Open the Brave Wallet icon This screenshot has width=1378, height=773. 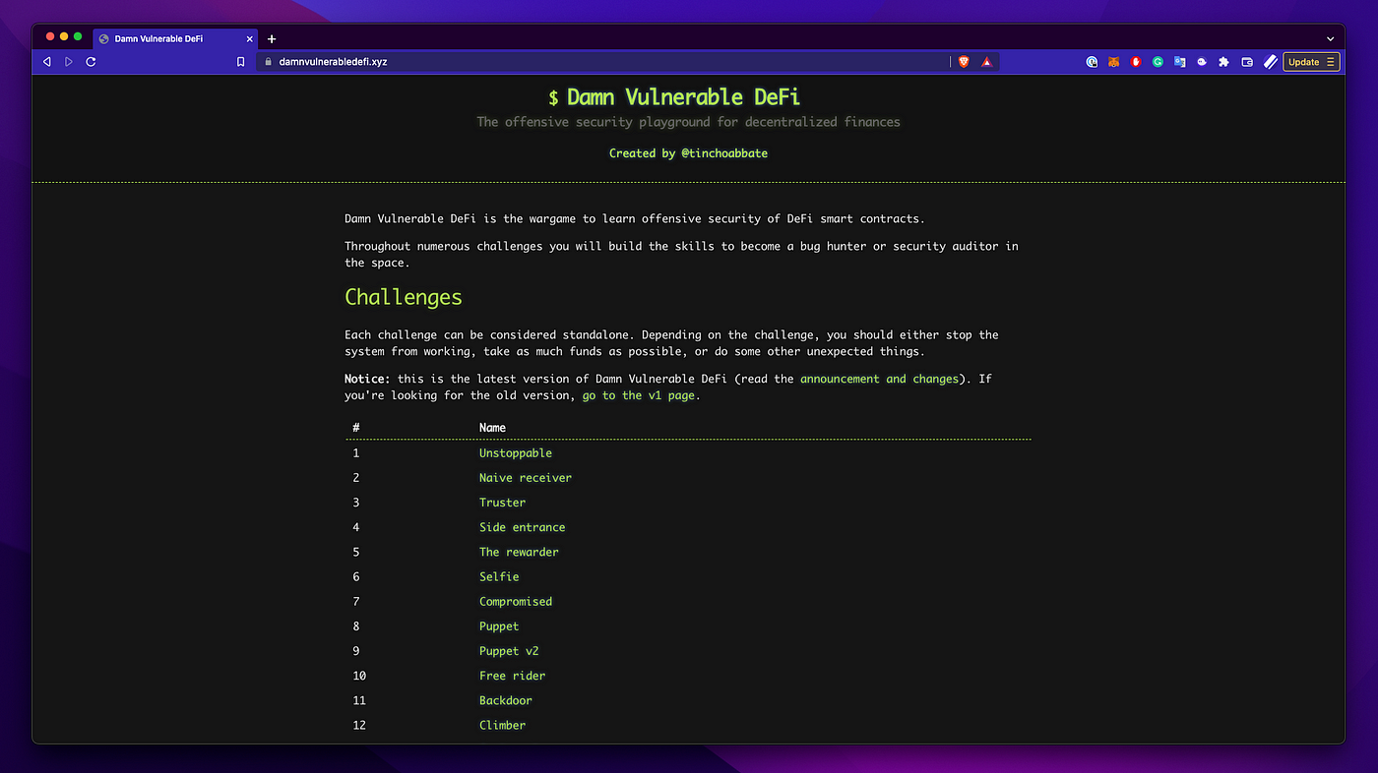(x=1247, y=62)
